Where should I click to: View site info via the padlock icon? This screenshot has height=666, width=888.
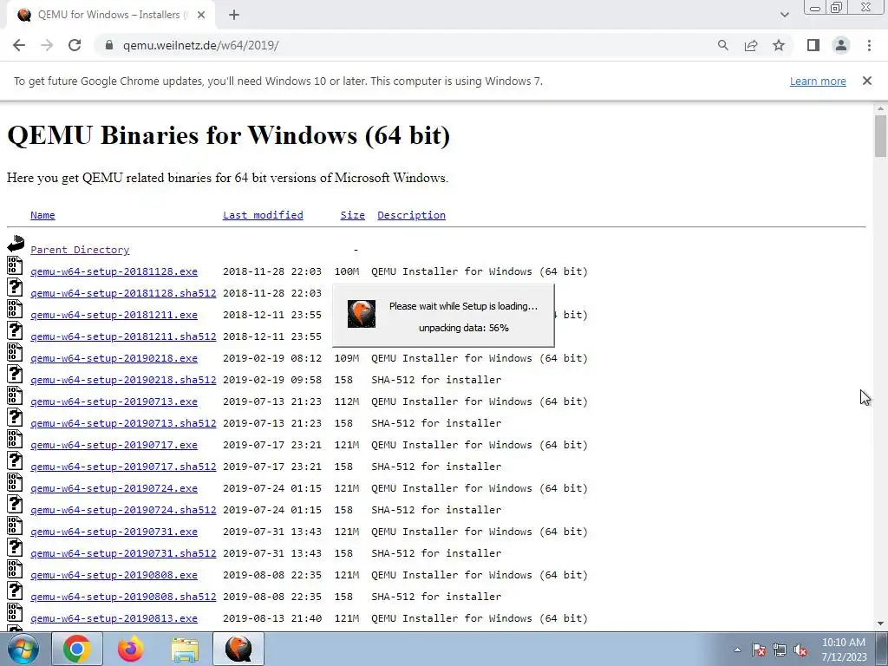109,45
